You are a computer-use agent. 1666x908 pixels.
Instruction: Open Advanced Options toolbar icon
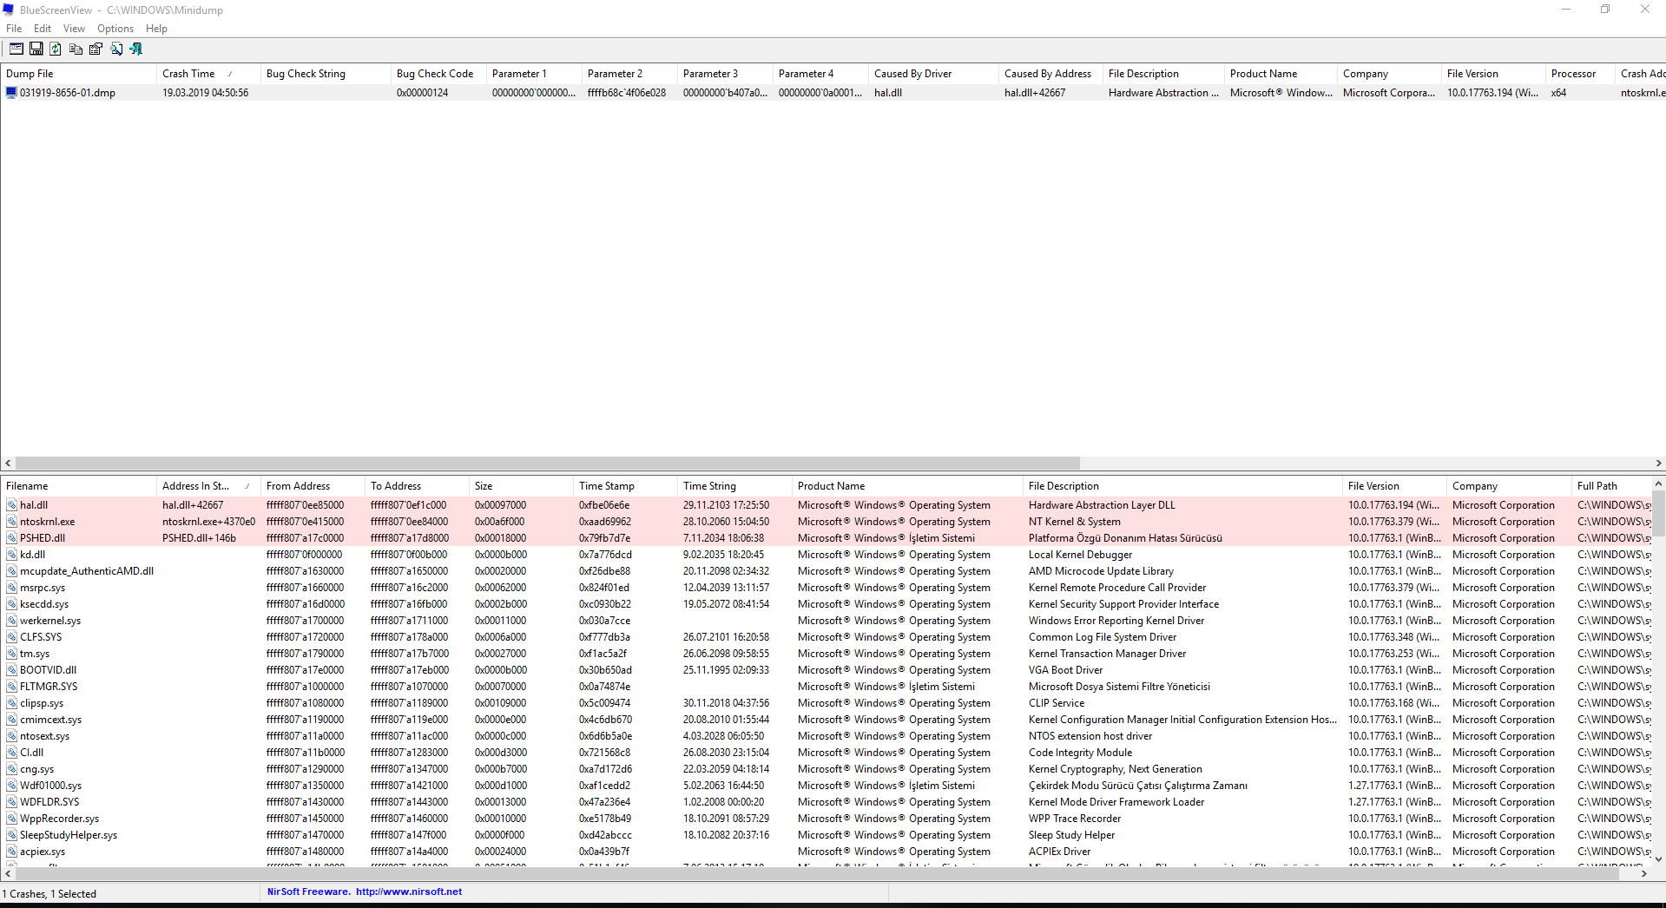tap(16, 49)
